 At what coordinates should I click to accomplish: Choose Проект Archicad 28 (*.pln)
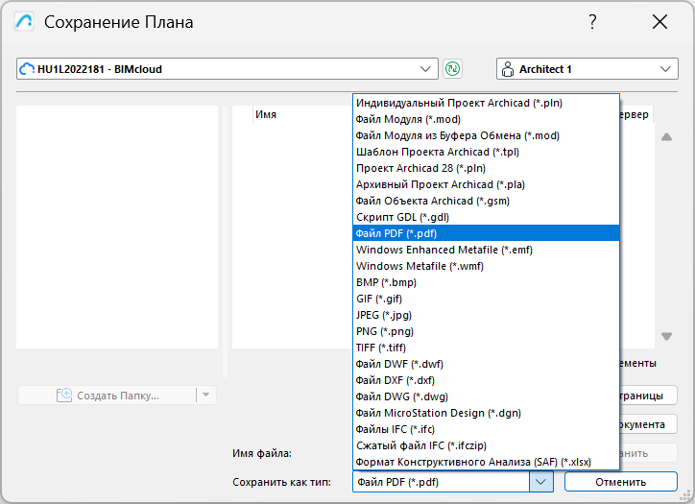487,168
